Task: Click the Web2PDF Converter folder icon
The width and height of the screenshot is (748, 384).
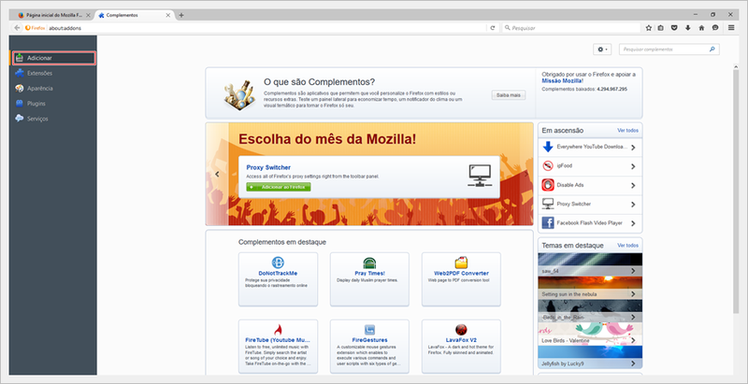Action: (x=461, y=263)
